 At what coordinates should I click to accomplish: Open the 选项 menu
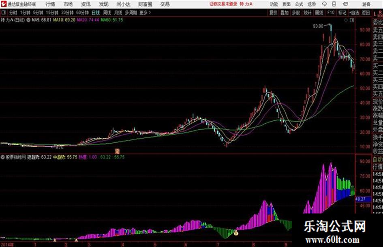[312, 4]
